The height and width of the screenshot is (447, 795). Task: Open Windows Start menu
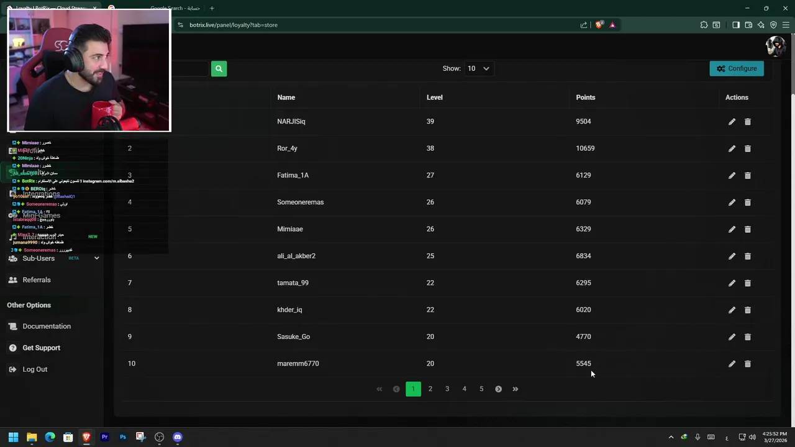point(13,437)
